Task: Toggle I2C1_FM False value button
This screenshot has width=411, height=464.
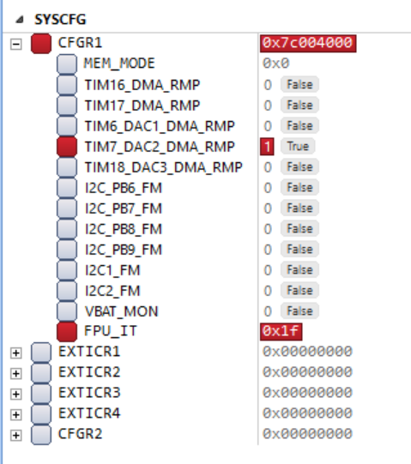Action: tap(299, 269)
